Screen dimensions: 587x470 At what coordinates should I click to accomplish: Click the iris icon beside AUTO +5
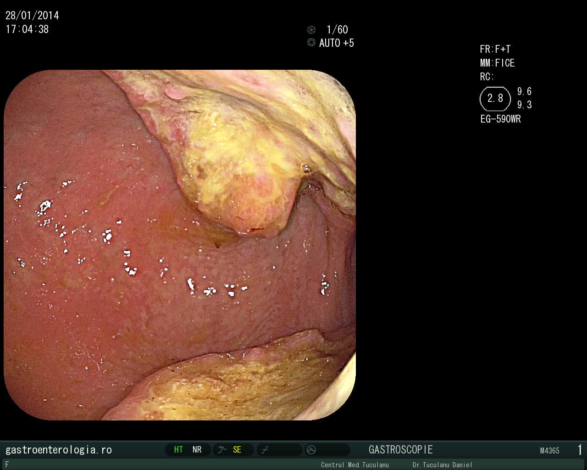point(311,43)
